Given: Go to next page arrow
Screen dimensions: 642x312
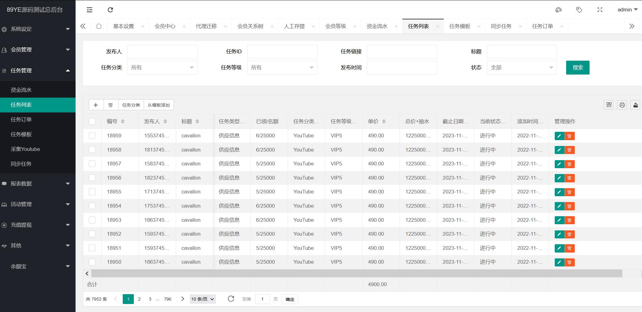Looking at the screenshot, I should tap(183, 299).
